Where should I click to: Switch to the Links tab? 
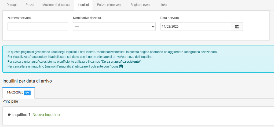tap(163, 5)
